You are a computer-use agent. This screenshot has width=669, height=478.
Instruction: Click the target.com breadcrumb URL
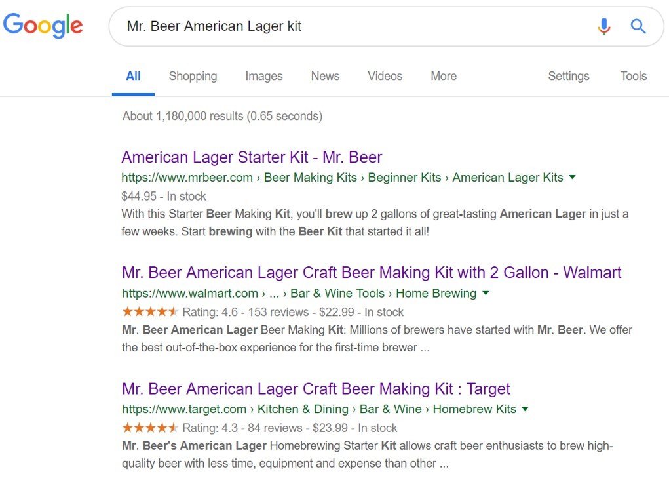click(319, 409)
